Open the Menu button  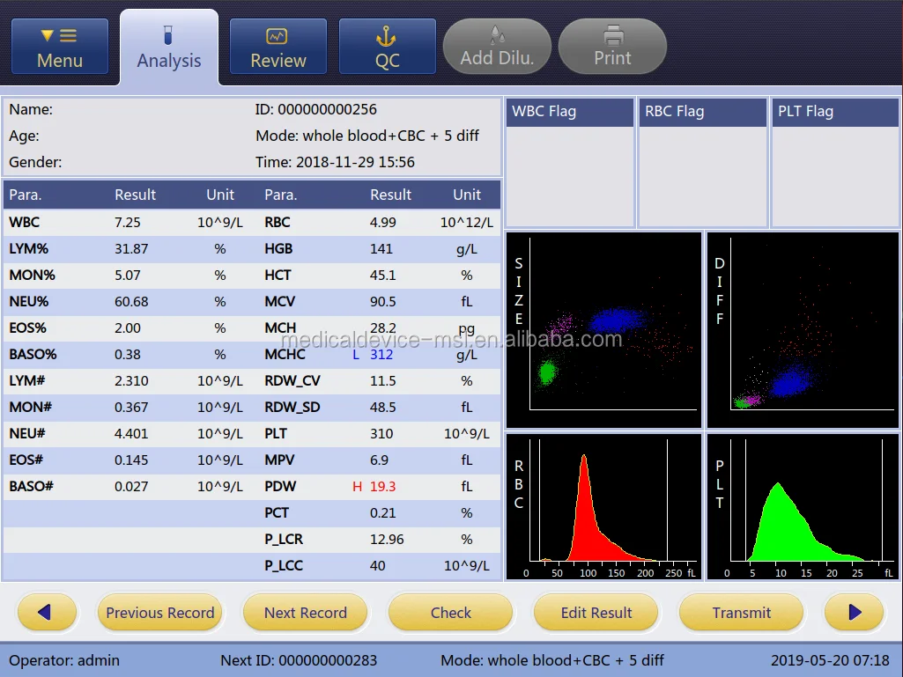pyautogui.click(x=60, y=48)
